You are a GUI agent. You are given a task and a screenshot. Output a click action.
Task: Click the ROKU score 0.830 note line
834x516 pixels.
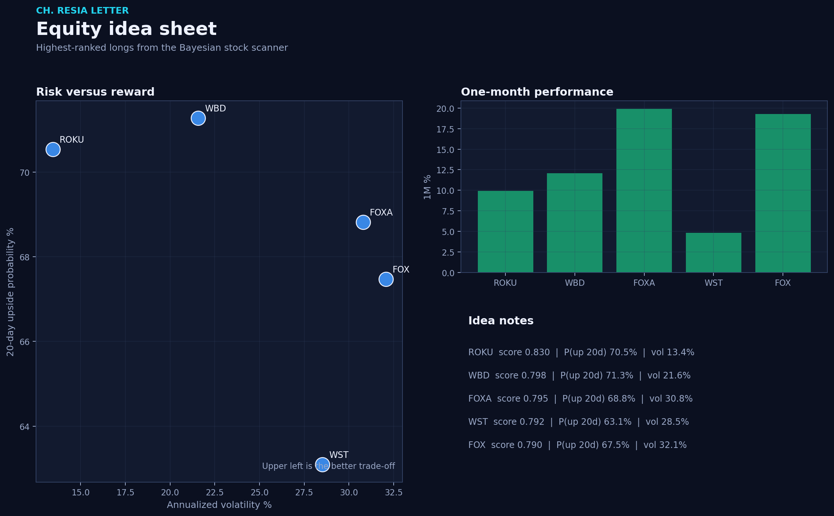[x=581, y=352]
